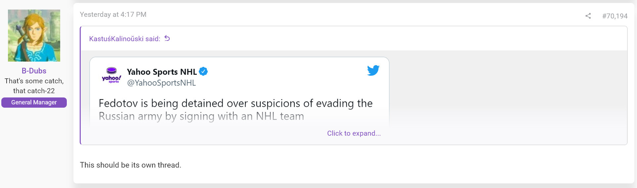Open post number #70,194 permalink
This screenshot has height=188, width=637.
point(615,16)
